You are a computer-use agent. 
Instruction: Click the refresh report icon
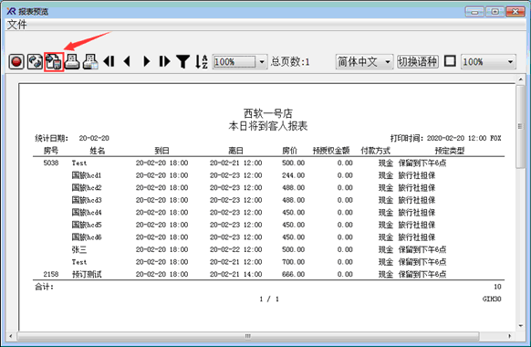(35, 62)
